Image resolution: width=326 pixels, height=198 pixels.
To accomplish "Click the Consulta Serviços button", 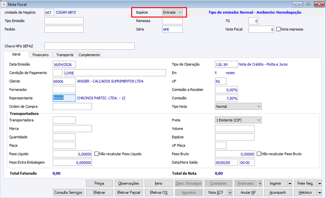I will click(x=68, y=193).
